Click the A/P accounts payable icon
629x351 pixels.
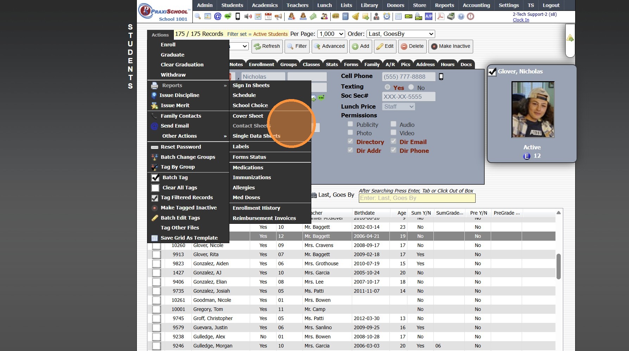click(428, 17)
